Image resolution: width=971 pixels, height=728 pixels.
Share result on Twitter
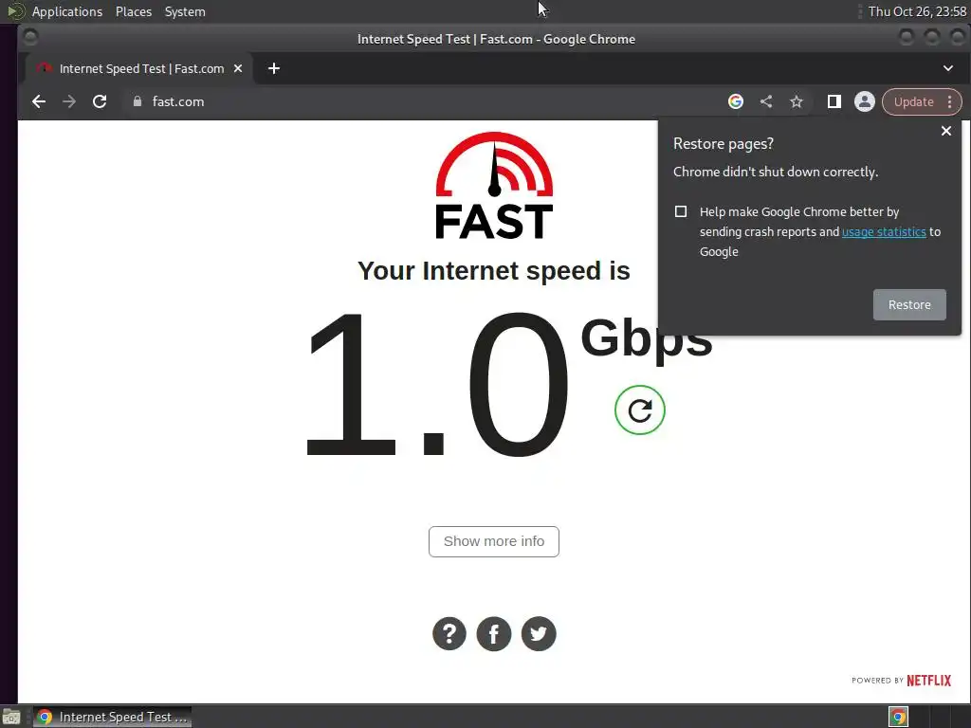[x=539, y=634]
